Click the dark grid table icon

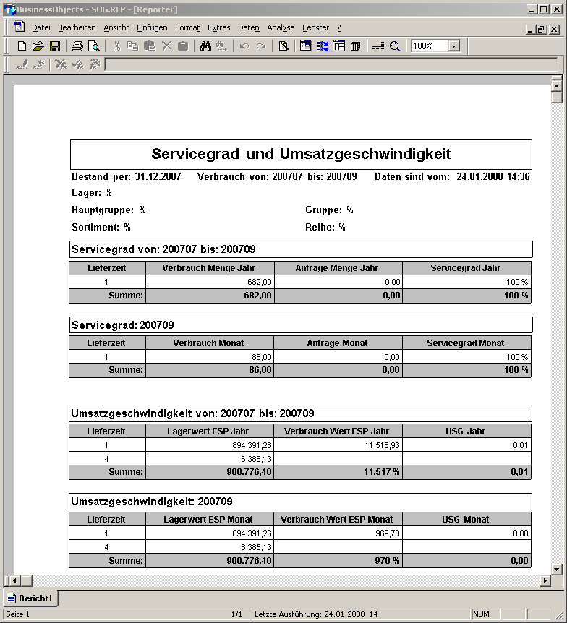point(355,46)
